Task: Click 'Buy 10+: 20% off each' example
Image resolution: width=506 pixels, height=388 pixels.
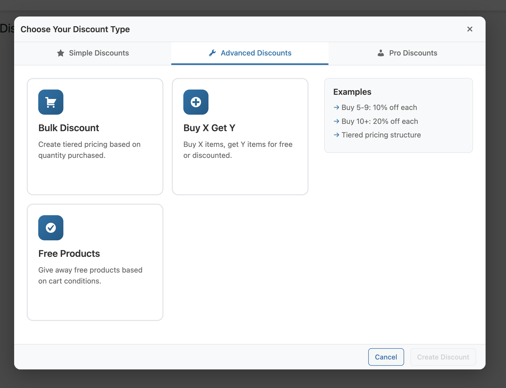Action: (x=379, y=121)
